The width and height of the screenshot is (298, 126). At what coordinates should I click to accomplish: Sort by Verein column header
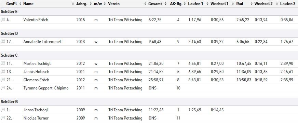(114, 4)
